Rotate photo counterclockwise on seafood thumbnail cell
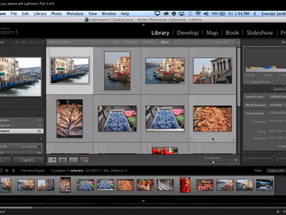This screenshot has height=215, width=286. click(x=192, y=139)
